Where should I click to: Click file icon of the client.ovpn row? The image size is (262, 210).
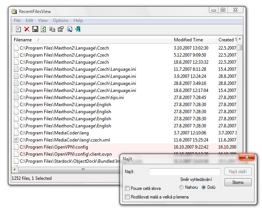pos(16,154)
